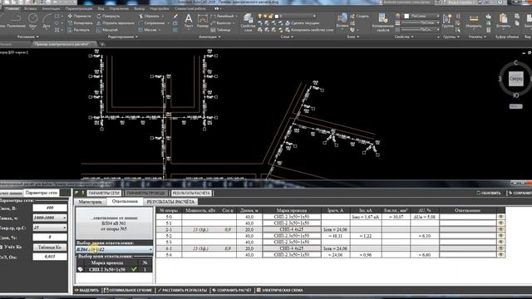Click the Размер dimension tool
The image size is (532, 299).
[x=203, y=20]
